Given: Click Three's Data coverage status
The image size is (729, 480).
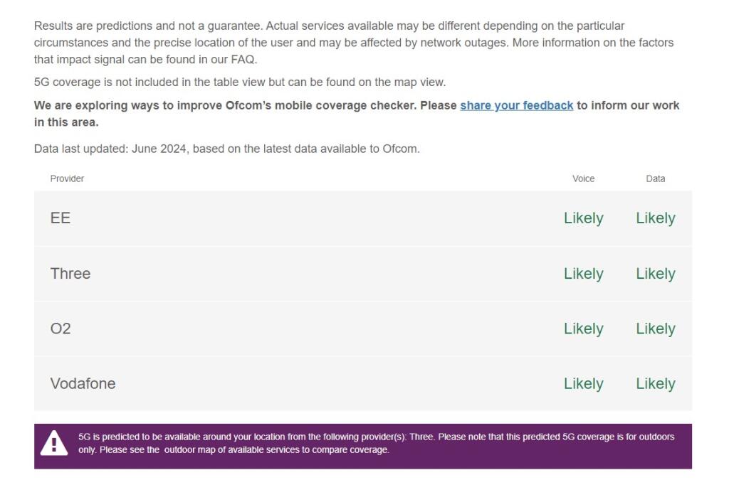Looking at the screenshot, I should pos(655,274).
